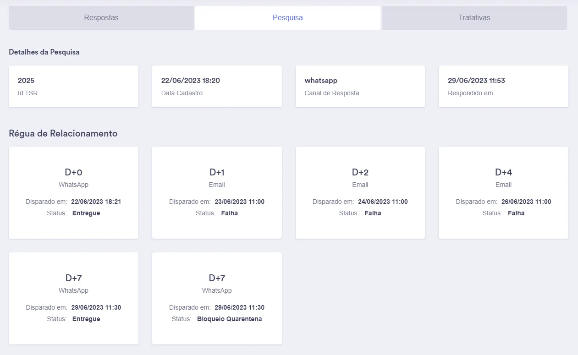Click the Data Cadastro label
The width and height of the screenshot is (578, 355).
point(182,93)
